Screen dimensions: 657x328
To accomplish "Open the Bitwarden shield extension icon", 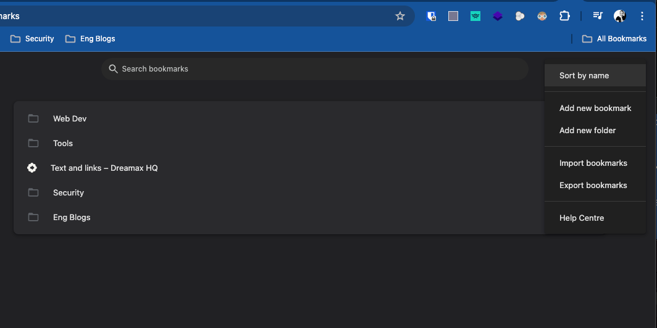I will [431, 16].
